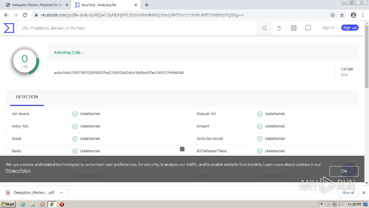Click the Antiy-AVL Undetected check icon
Viewport: 369px width, 208px height.
pyautogui.click(x=75, y=126)
